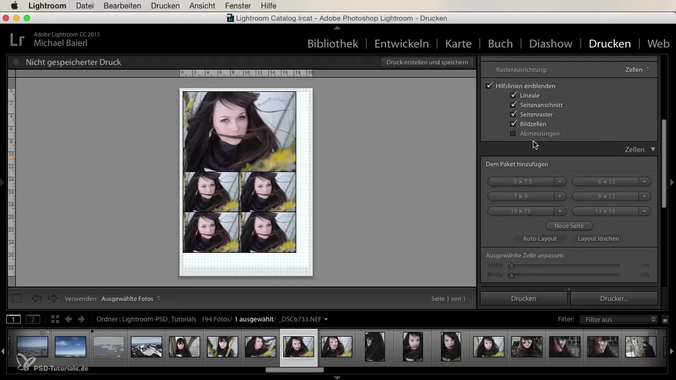Viewport: 676px width, 380px height.
Task: Switch to the Diashow module
Action: point(550,44)
